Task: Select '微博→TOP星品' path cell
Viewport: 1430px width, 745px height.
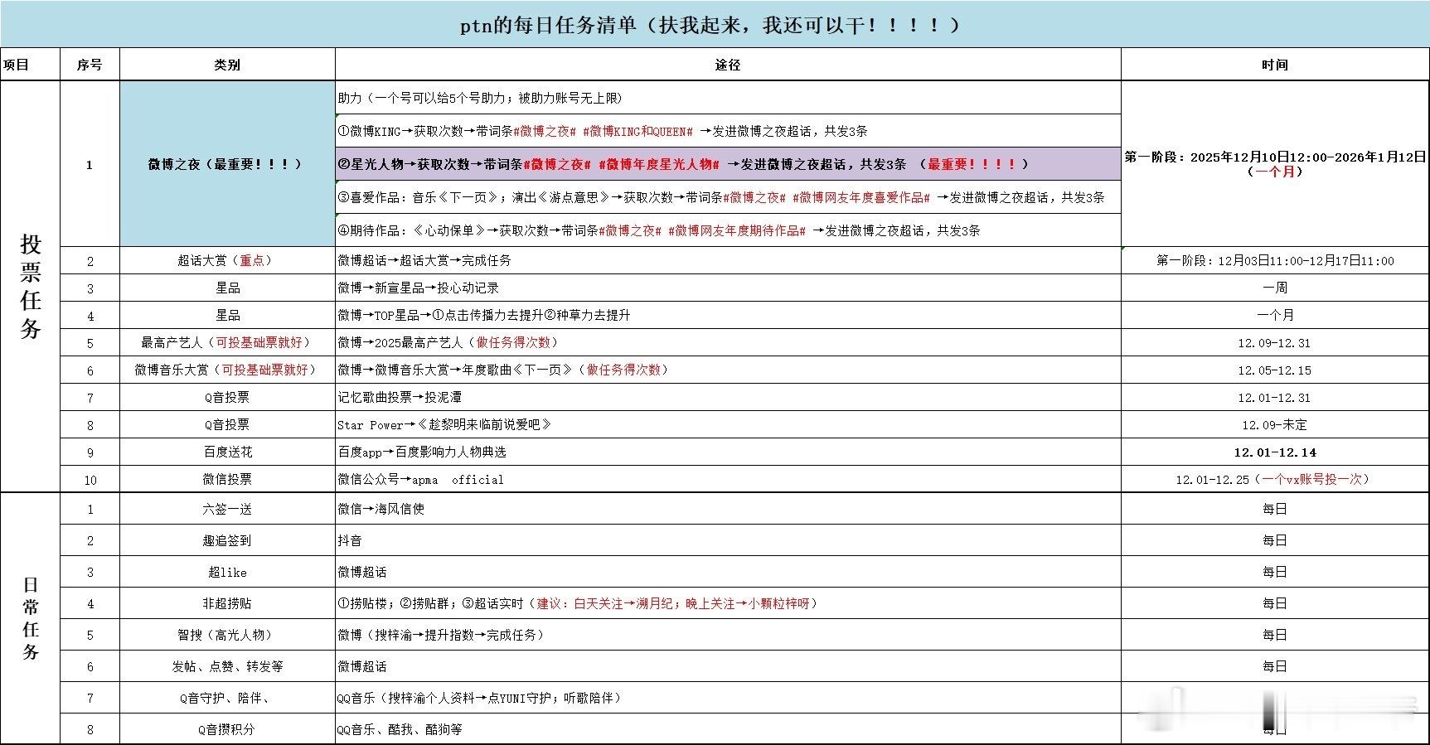Action: click(x=728, y=315)
